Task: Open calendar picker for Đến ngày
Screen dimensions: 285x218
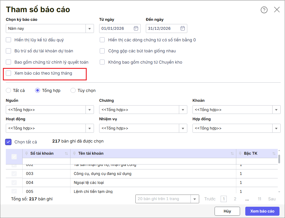Action: (183, 28)
